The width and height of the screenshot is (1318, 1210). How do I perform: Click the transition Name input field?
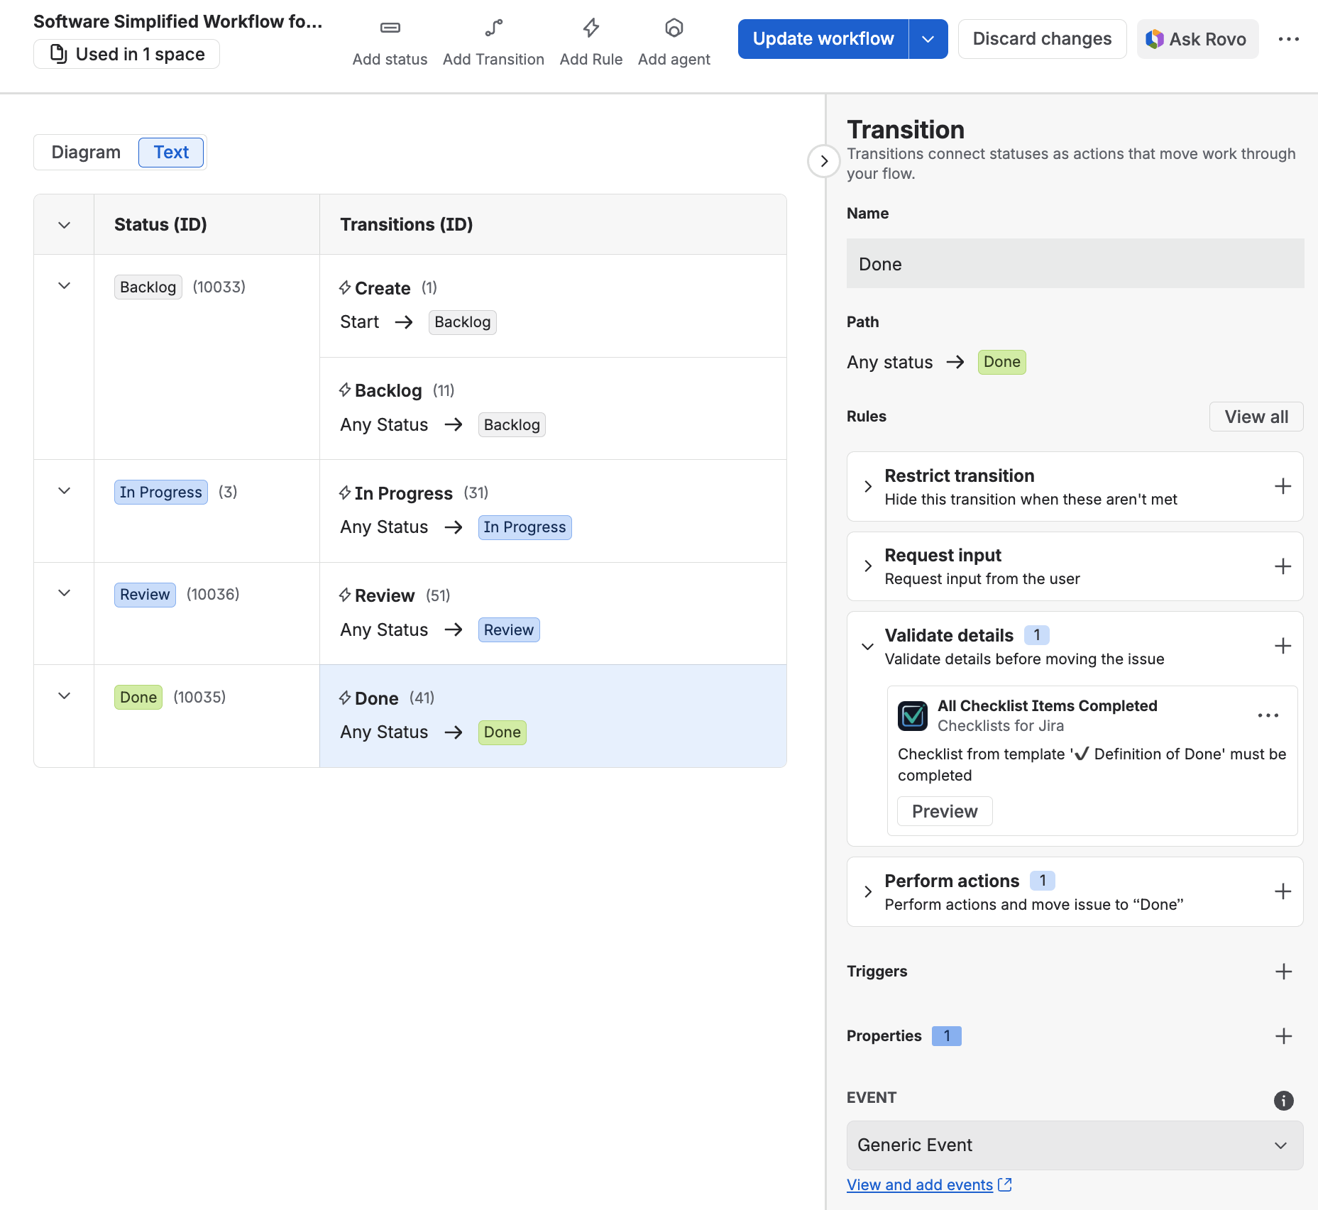point(1075,263)
